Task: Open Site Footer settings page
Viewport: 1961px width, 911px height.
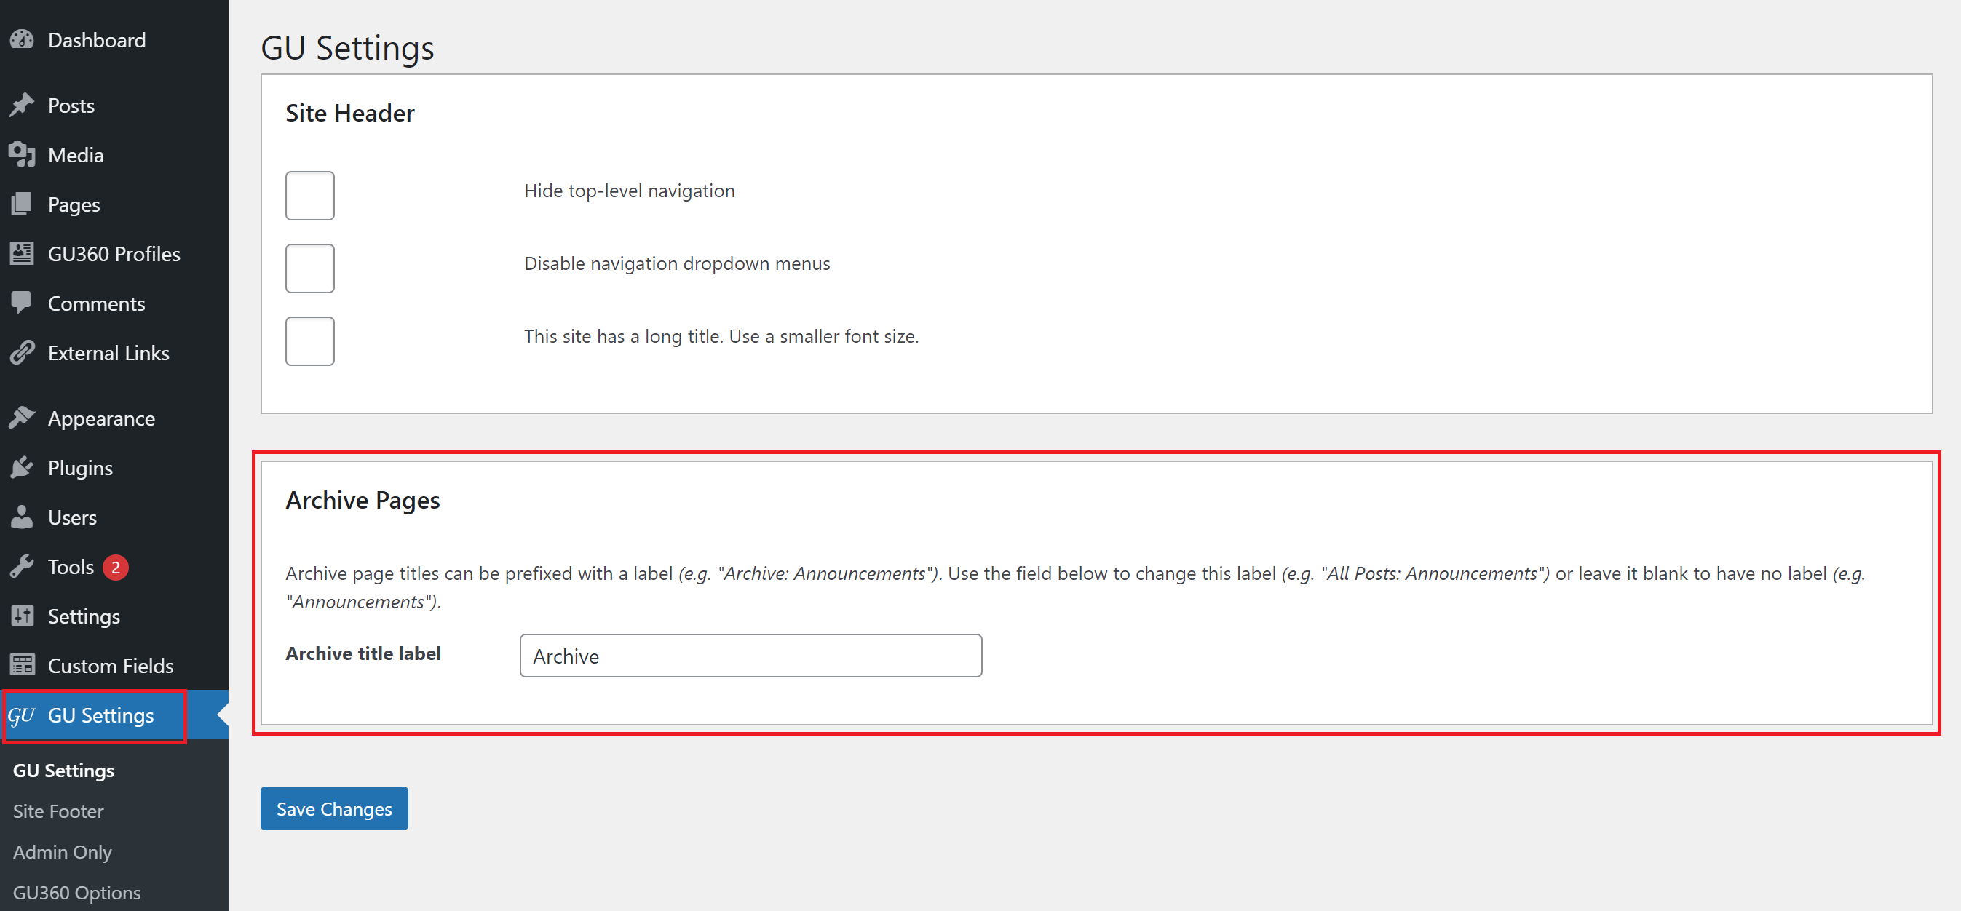Action: point(56,810)
